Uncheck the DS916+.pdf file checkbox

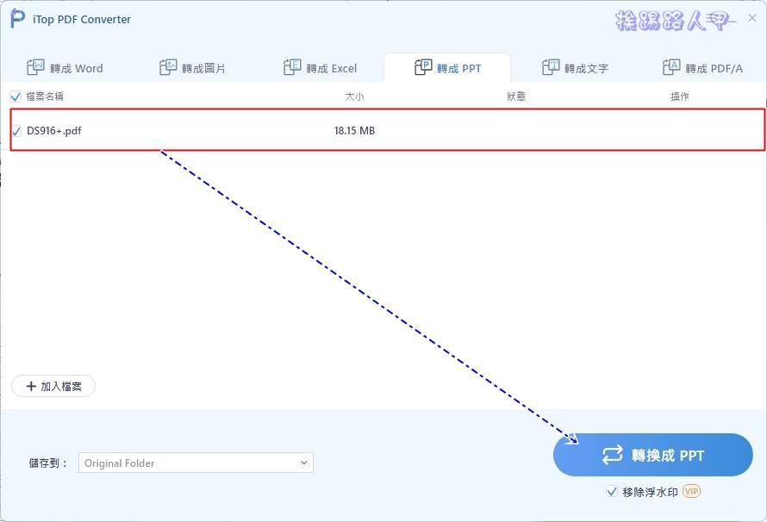coord(18,132)
